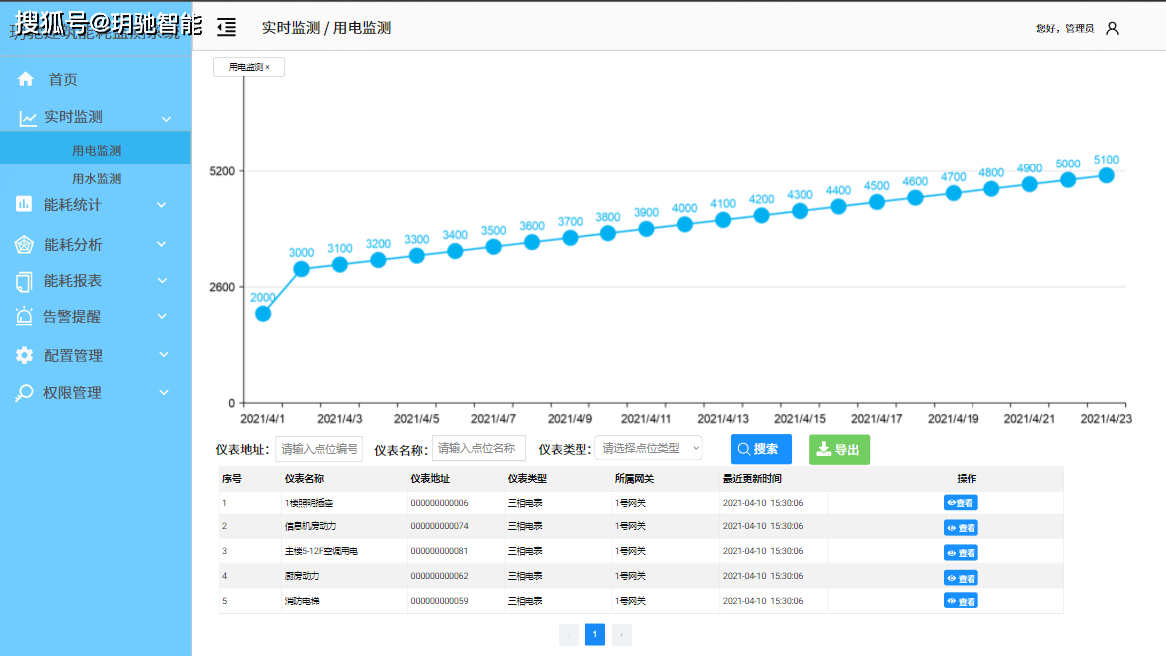The width and height of the screenshot is (1166, 656).
Task: Click the address cell 000000000081
Action: (440, 552)
